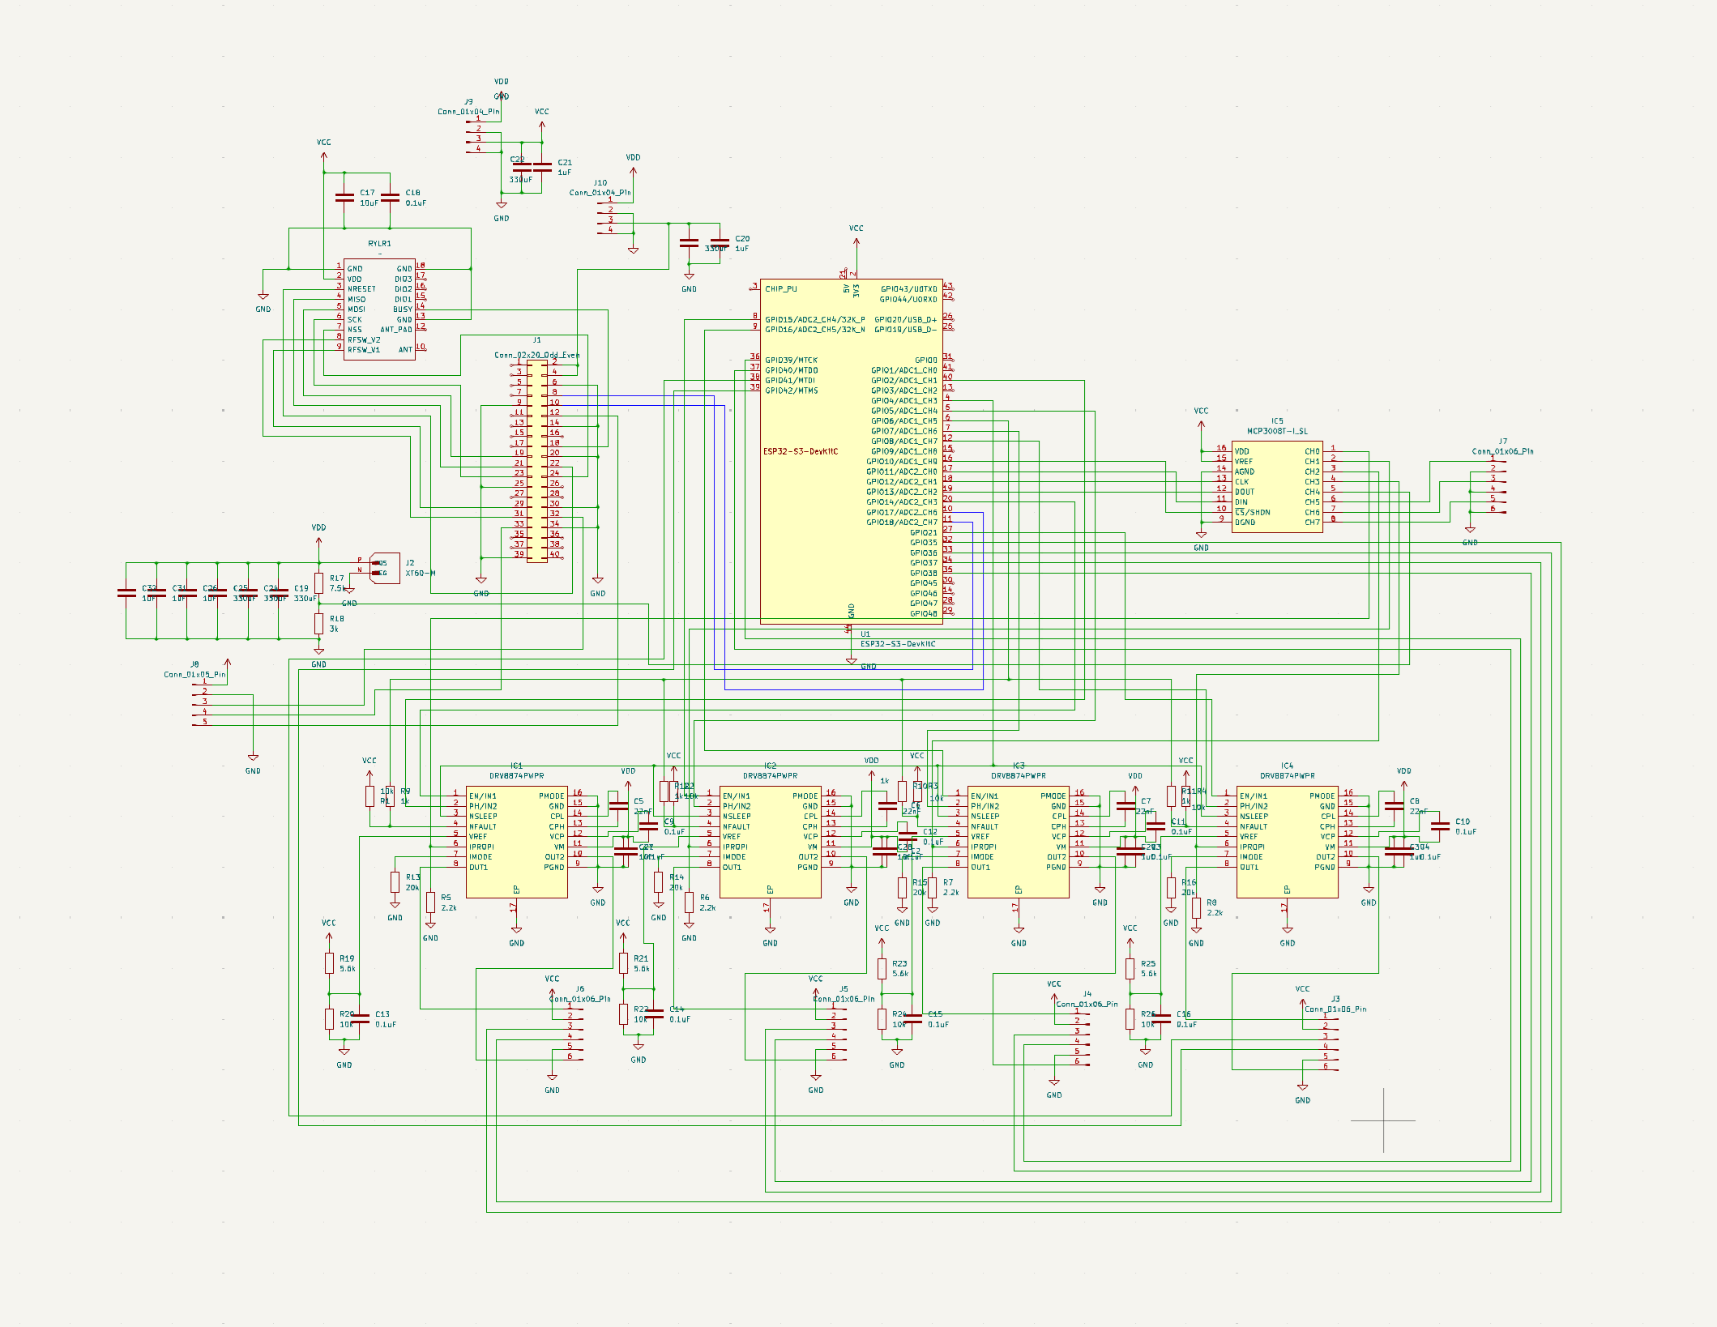
Task: Click the ANT_PAD pin on RYLR1
Action: pyautogui.click(x=396, y=330)
